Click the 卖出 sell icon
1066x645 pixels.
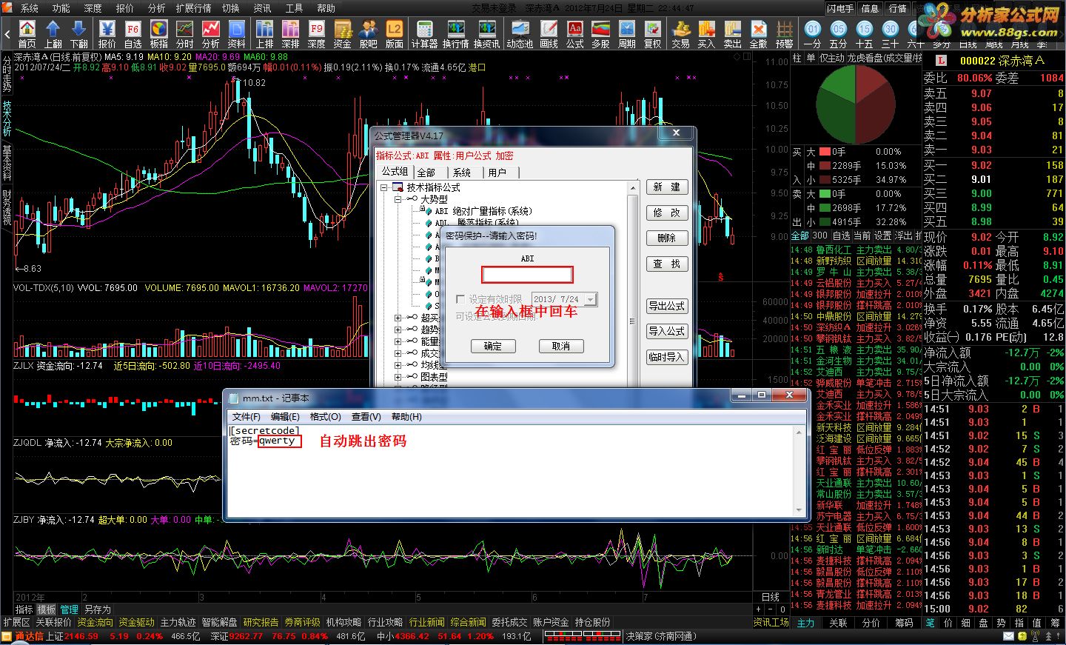733,34
